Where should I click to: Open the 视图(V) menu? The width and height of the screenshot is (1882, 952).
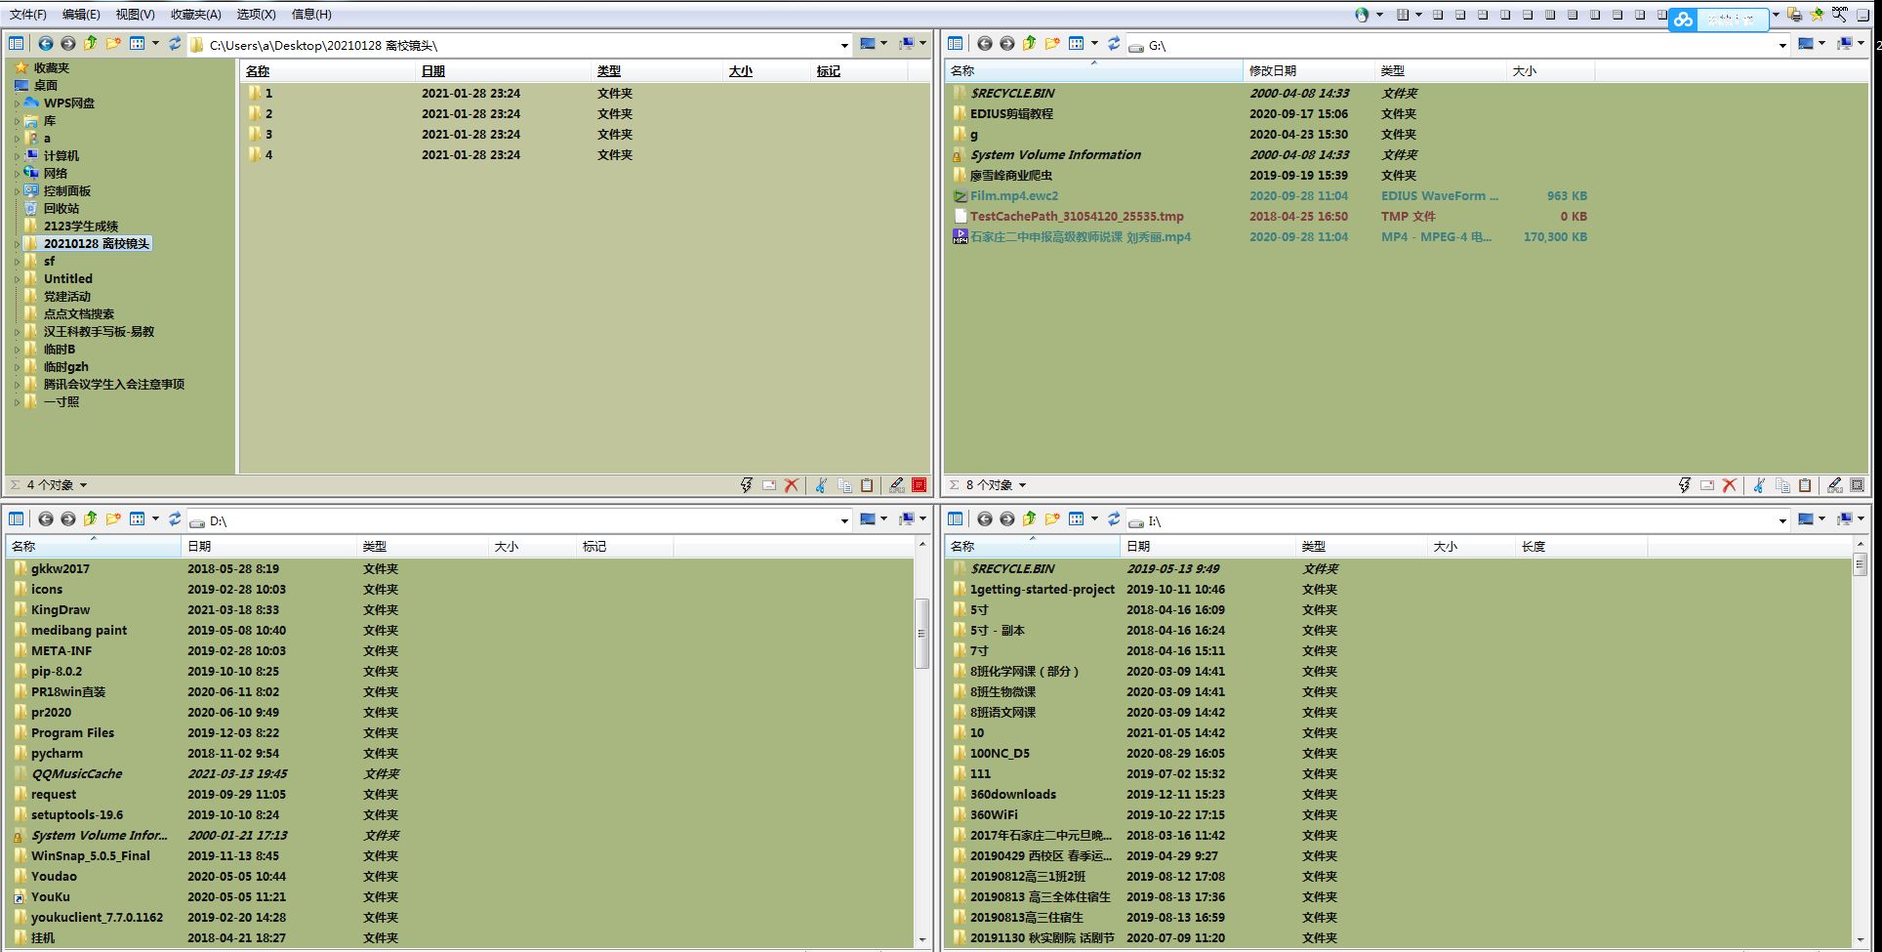tap(135, 15)
